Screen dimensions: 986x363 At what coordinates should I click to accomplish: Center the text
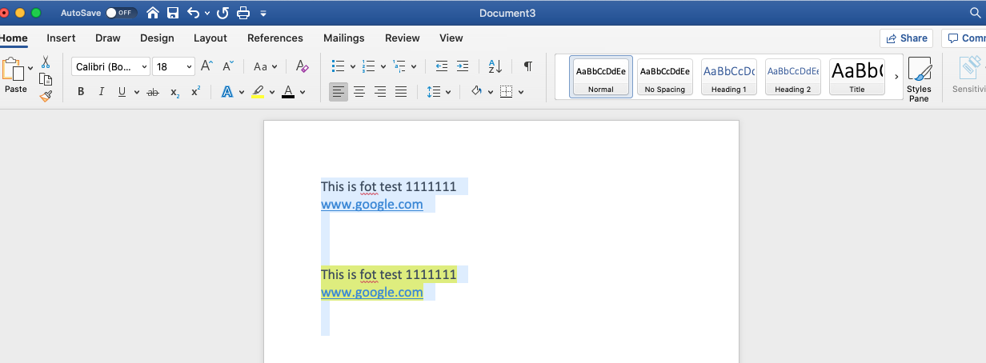tap(359, 92)
